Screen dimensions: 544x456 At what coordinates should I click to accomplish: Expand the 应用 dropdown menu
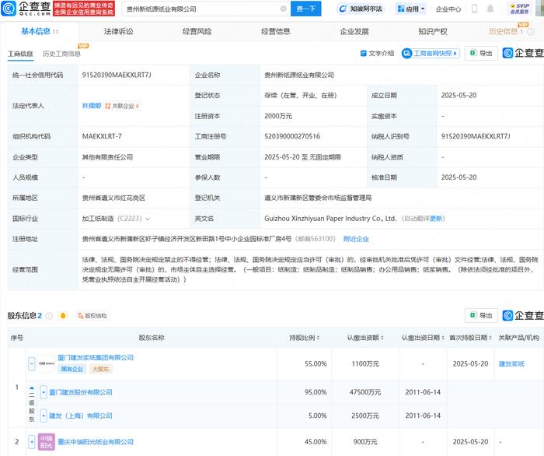coord(411,9)
